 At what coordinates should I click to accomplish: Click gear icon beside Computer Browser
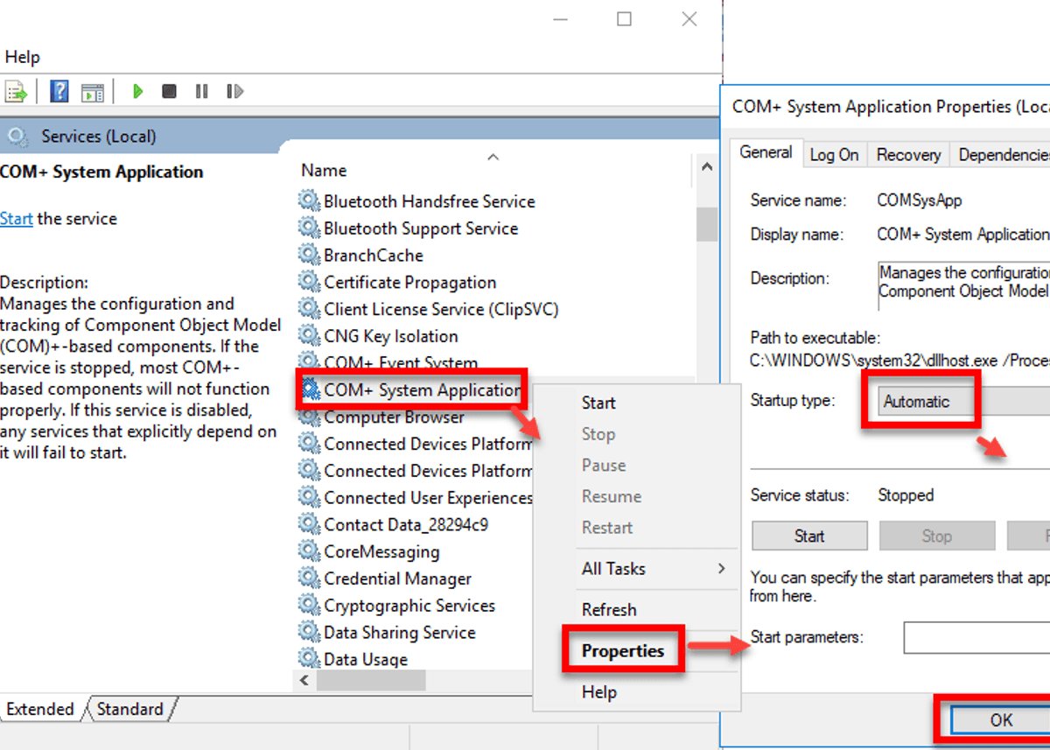pos(310,417)
